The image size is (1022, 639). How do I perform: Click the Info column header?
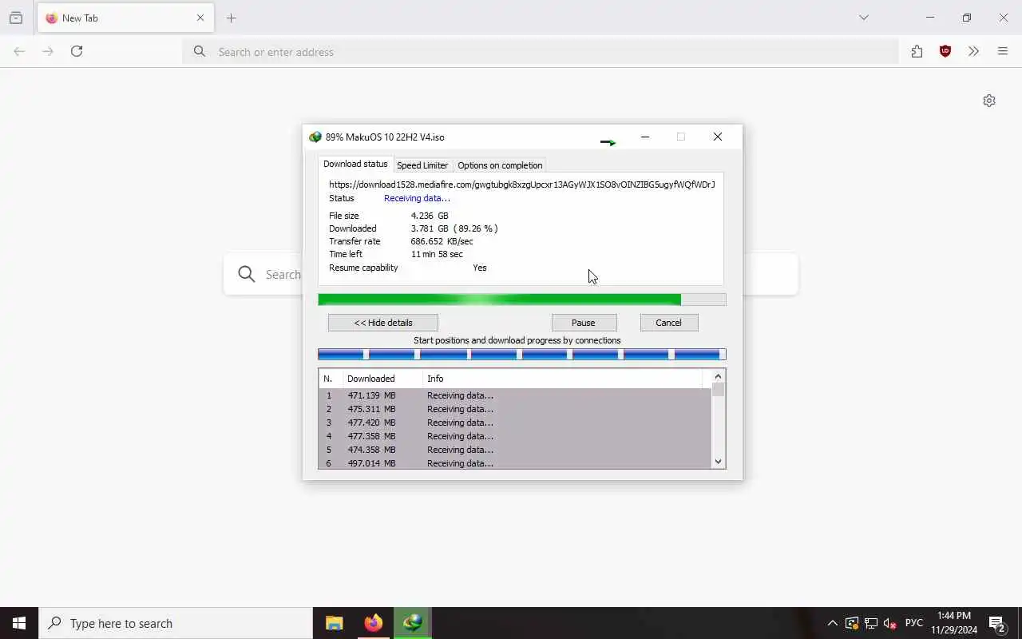(563, 379)
